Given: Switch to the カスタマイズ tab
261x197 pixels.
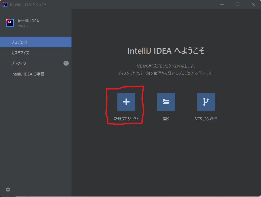Looking at the screenshot, I should (x=36, y=53).
